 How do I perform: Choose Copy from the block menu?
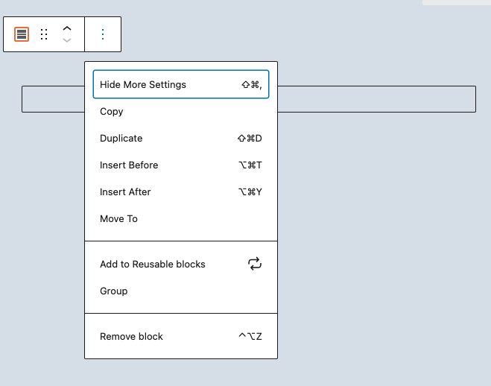[x=181, y=112]
